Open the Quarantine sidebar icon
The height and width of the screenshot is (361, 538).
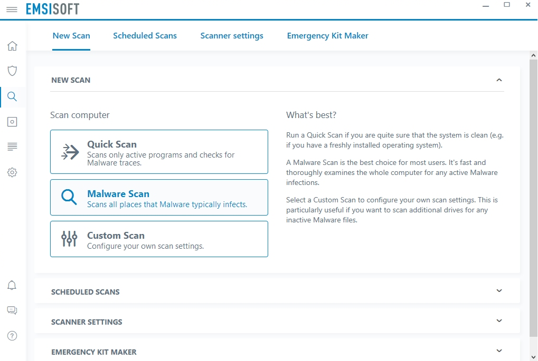click(12, 122)
